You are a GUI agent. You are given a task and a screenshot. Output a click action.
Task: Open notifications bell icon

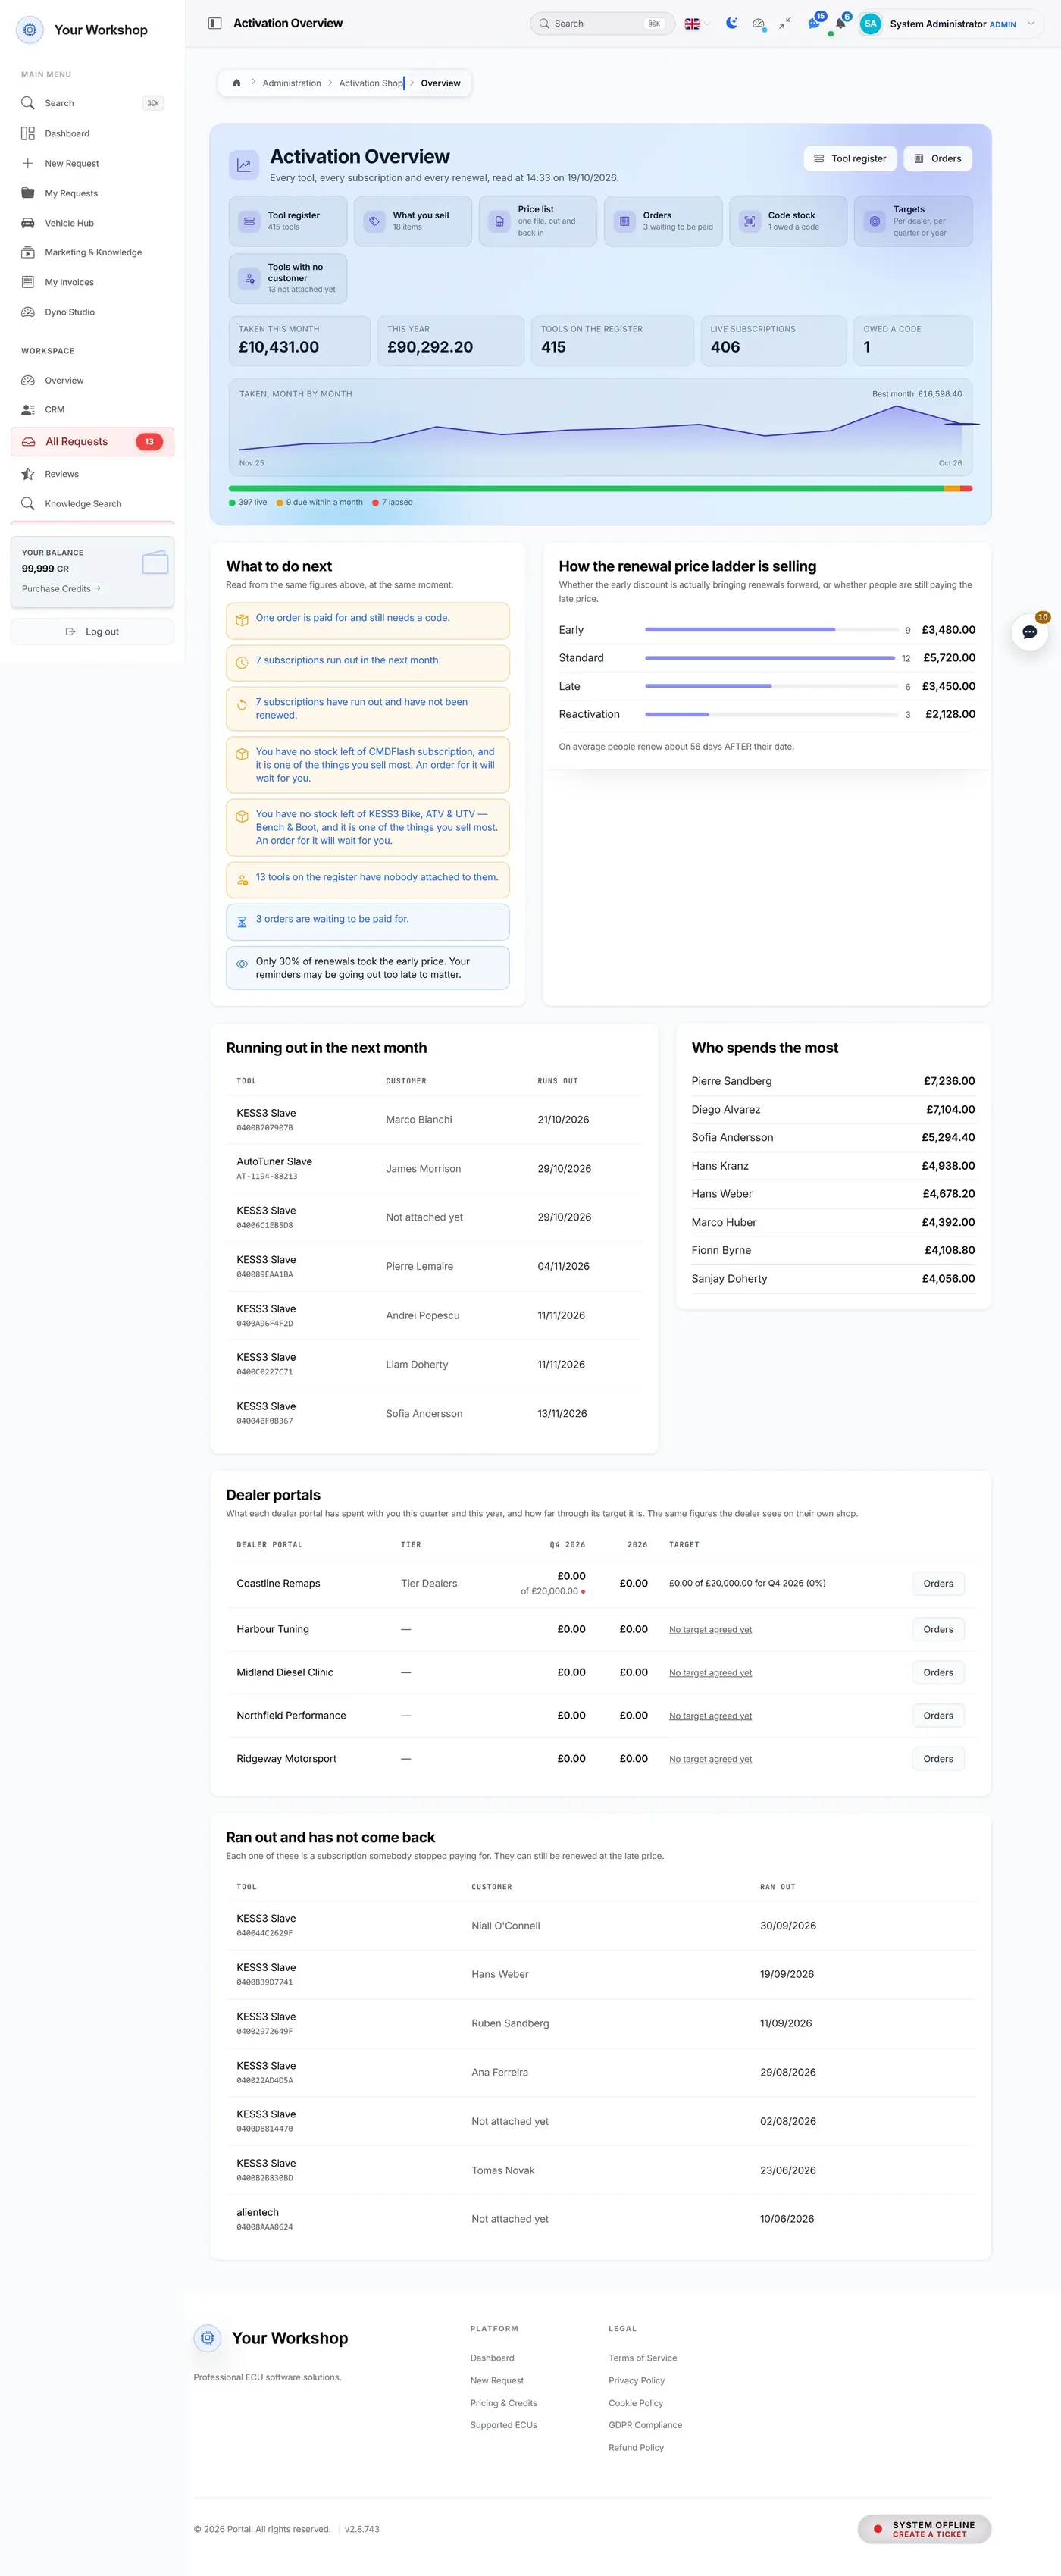coord(840,23)
